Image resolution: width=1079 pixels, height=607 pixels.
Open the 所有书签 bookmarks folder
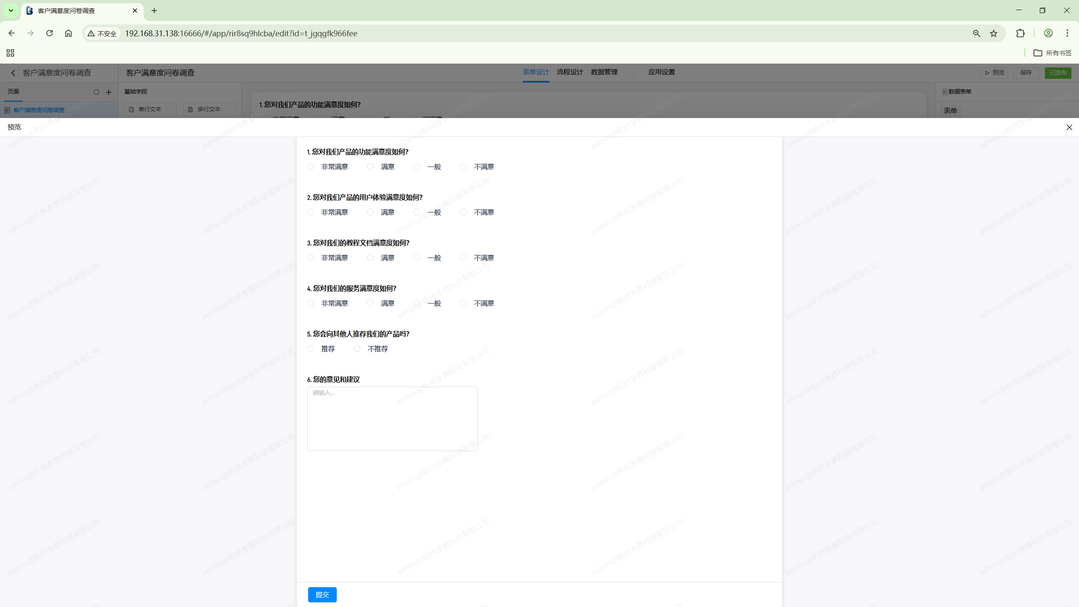1052,53
